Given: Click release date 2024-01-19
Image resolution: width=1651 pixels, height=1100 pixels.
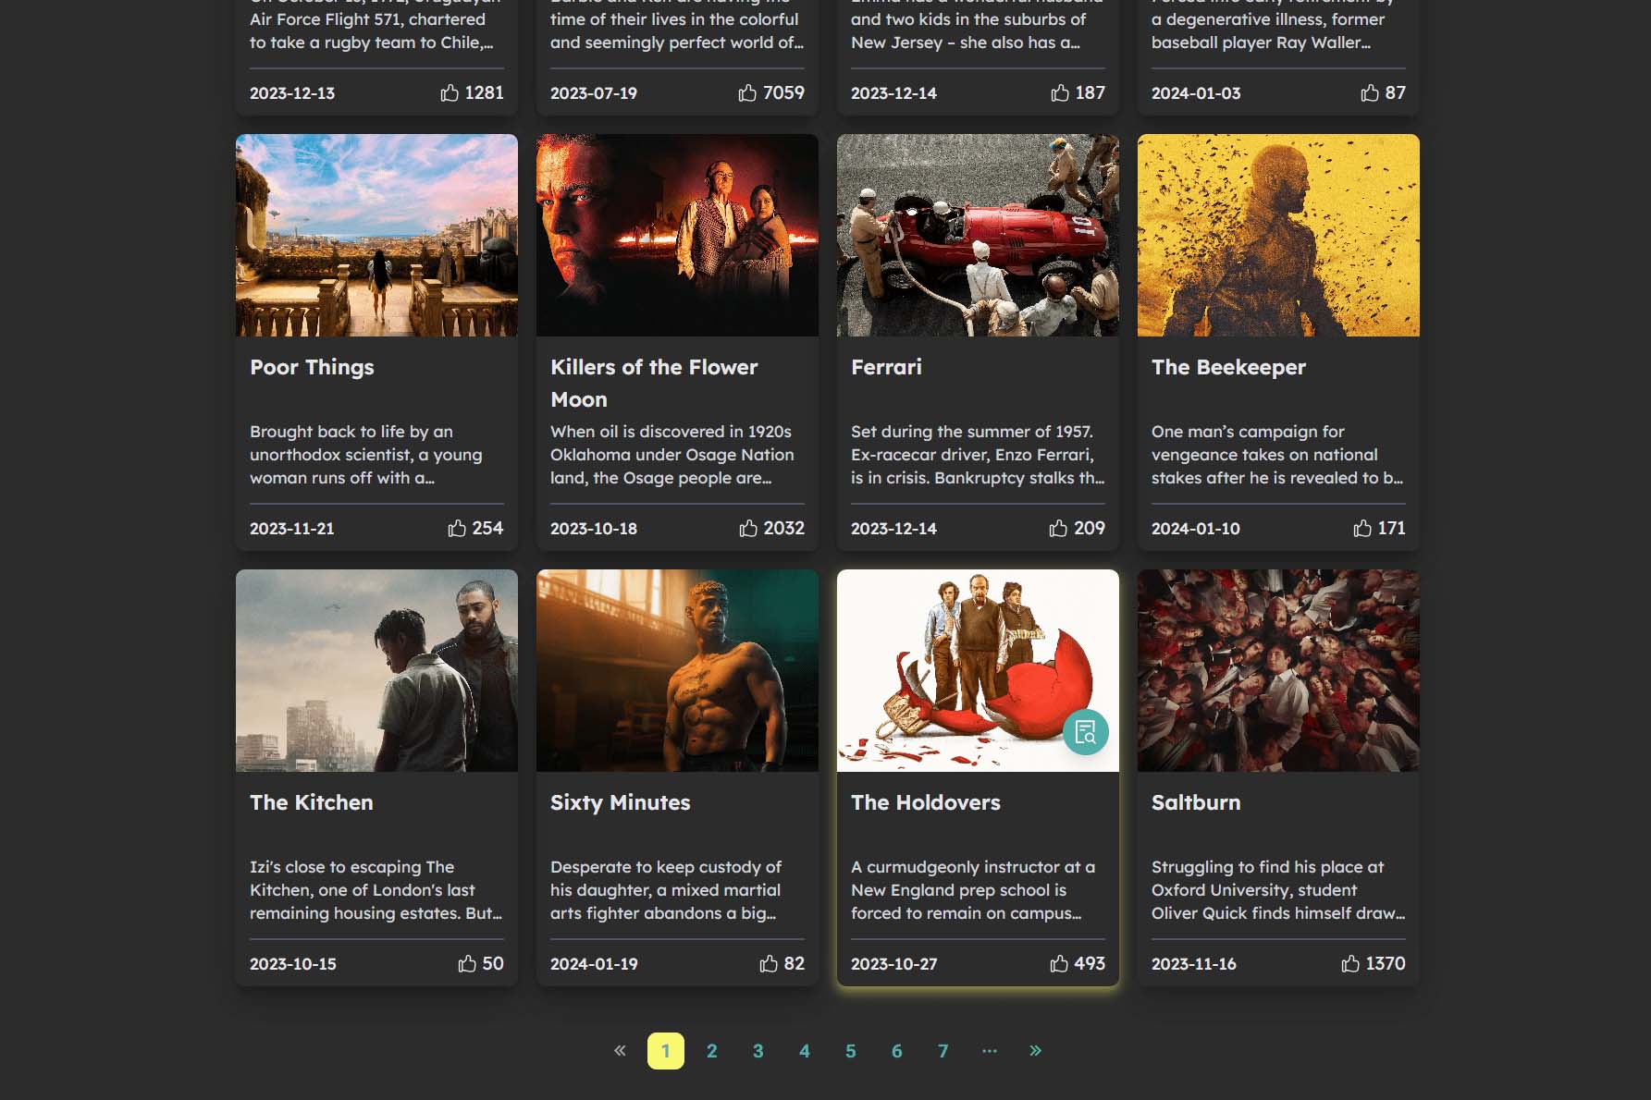Looking at the screenshot, I should coord(594,964).
